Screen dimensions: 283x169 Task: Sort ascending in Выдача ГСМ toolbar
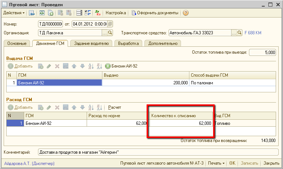pos(91,66)
